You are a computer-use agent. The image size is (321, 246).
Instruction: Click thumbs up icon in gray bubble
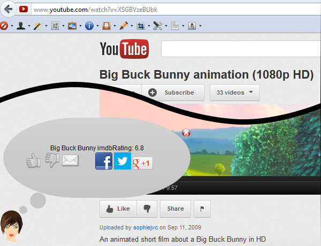point(34,160)
